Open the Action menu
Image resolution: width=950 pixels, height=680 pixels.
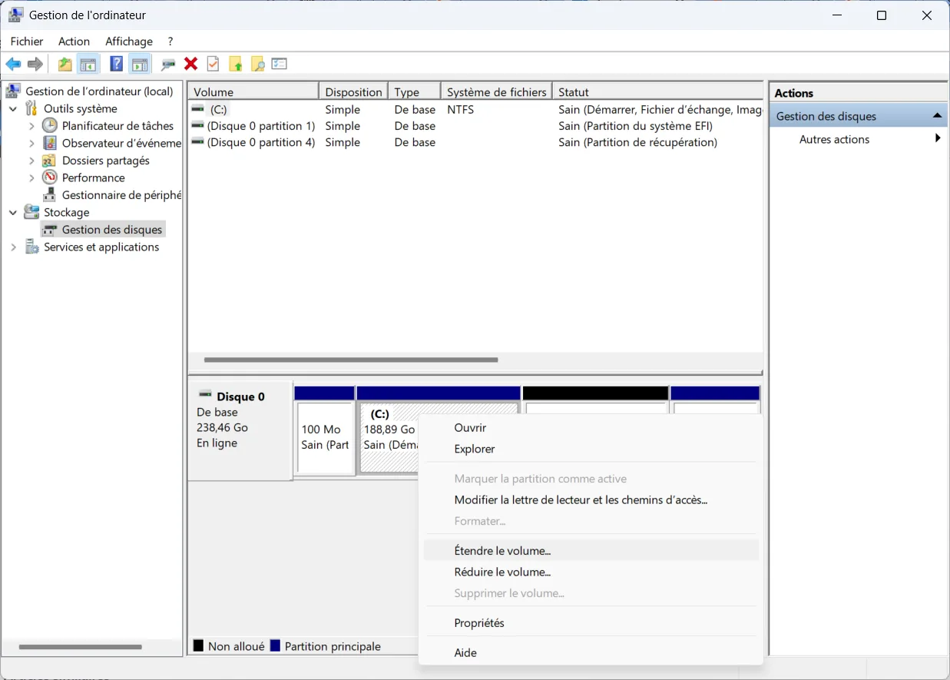point(74,41)
